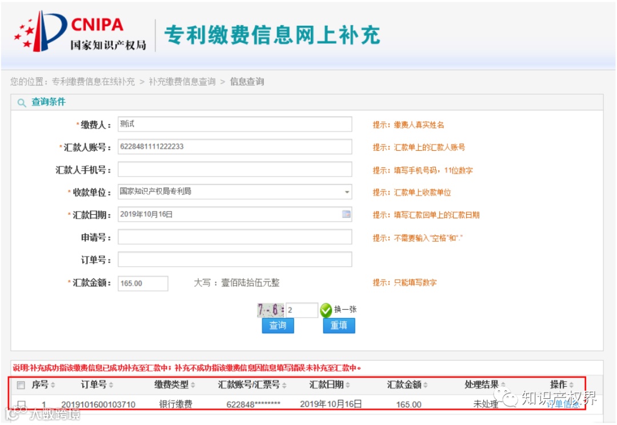Click hint text 只能填写数字
Screen dimensions: 617x425
[415, 283]
